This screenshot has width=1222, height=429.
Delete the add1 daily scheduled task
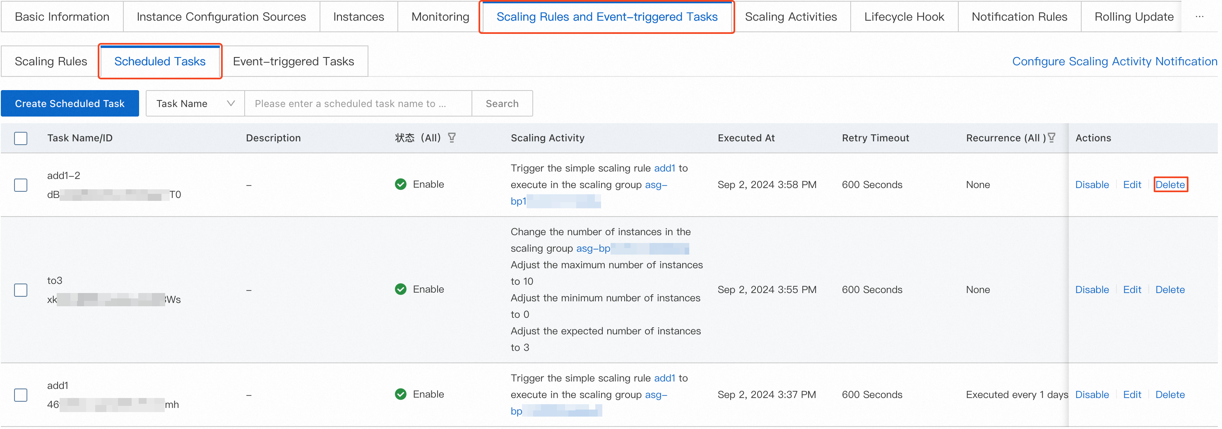tap(1170, 395)
